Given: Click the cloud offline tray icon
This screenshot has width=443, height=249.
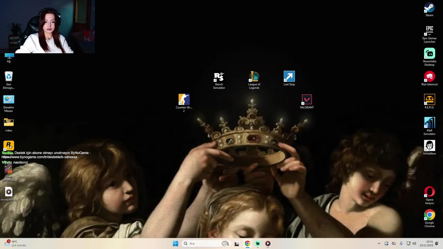Looking at the screenshot, I should pyautogui.click(x=394, y=243).
